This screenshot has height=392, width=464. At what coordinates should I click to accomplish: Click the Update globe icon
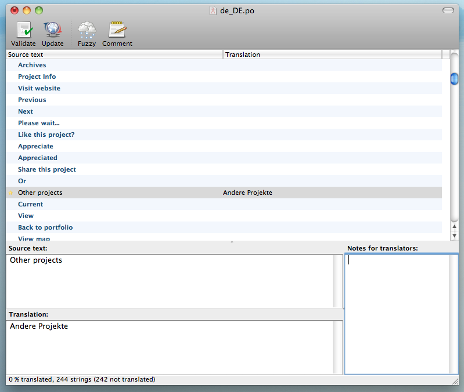(52, 30)
